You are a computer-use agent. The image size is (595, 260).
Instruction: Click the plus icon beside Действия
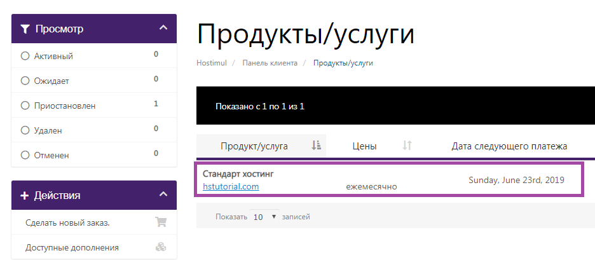(x=25, y=195)
